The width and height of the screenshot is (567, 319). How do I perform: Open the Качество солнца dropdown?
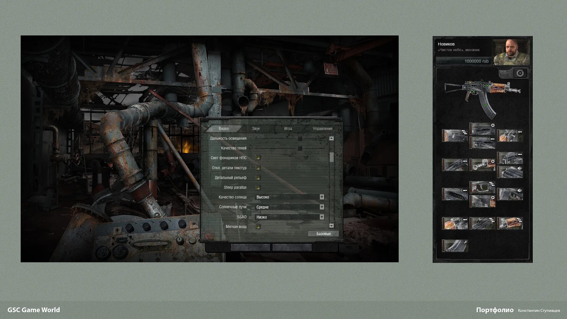pyautogui.click(x=322, y=197)
